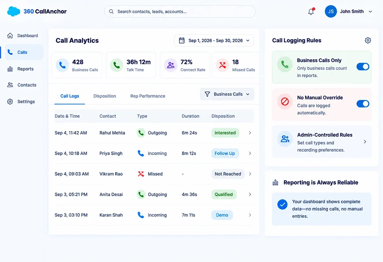Switch to the Disposition tab
Screen dimensions: 383x262
click(x=104, y=96)
